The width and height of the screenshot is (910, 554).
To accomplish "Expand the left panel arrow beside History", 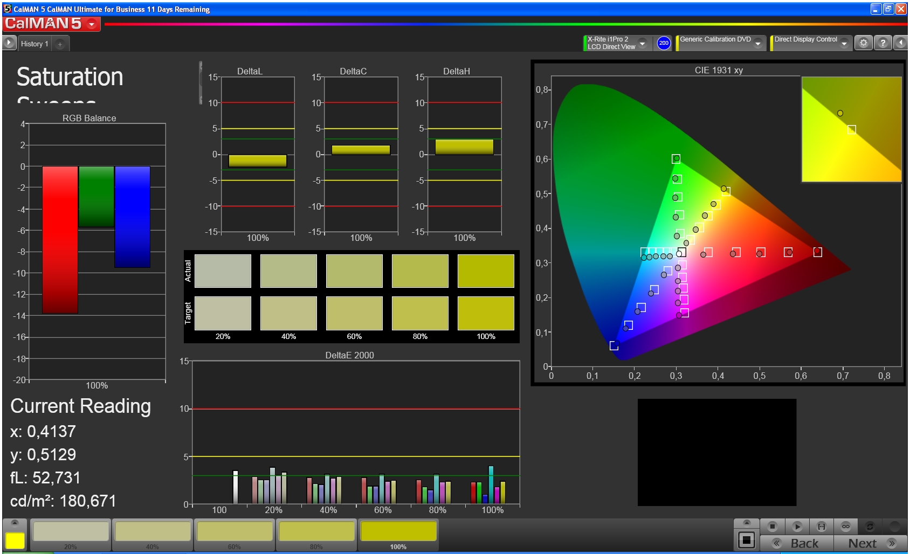I will tap(9, 43).
